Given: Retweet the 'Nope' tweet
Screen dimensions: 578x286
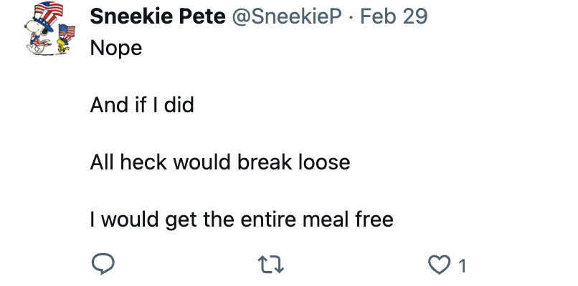Looking at the screenshot, I should coord(271,265).
